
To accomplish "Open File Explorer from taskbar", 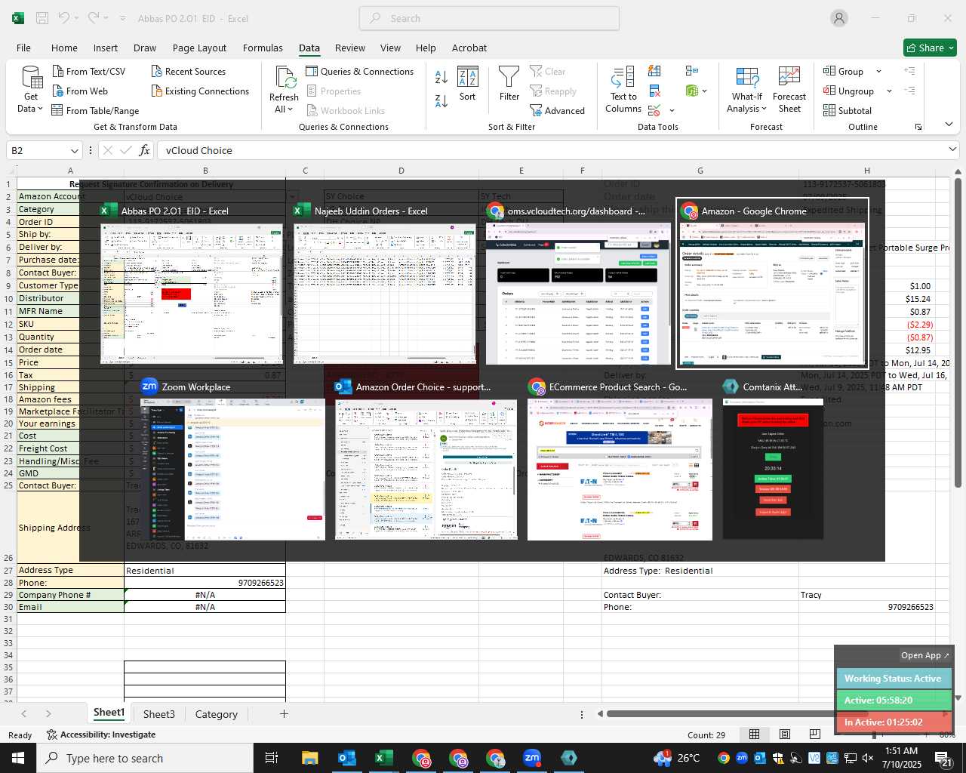I will tap(310, 758).
